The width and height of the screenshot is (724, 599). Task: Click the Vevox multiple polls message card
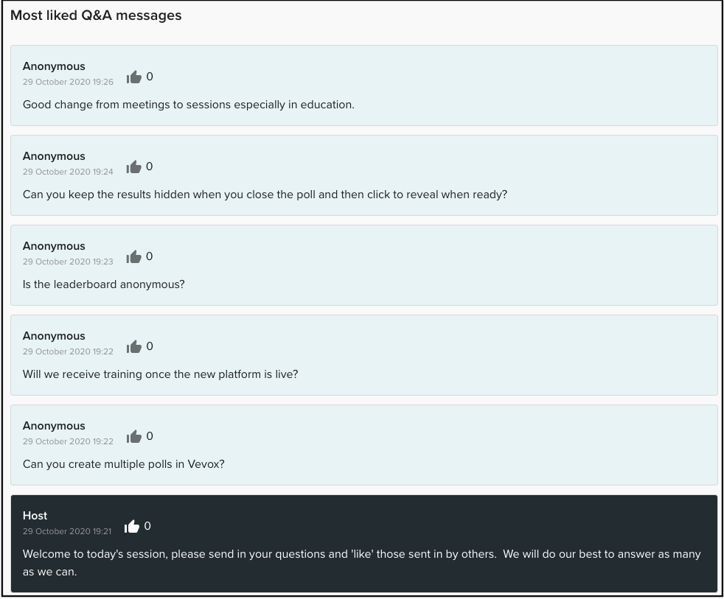pyautogui.click(x=363, y=445)
